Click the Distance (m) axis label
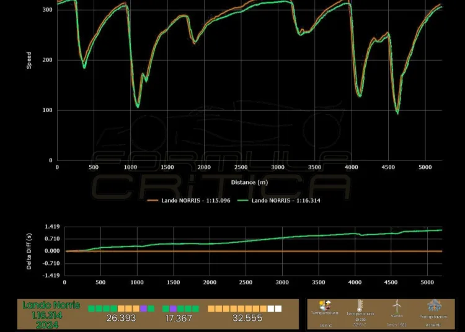This screenshot has width=465, height=332. point(249,182)
